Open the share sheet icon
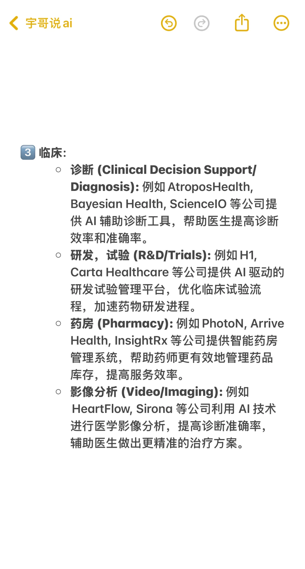This screenshot has height=569, width=305. 242,23
